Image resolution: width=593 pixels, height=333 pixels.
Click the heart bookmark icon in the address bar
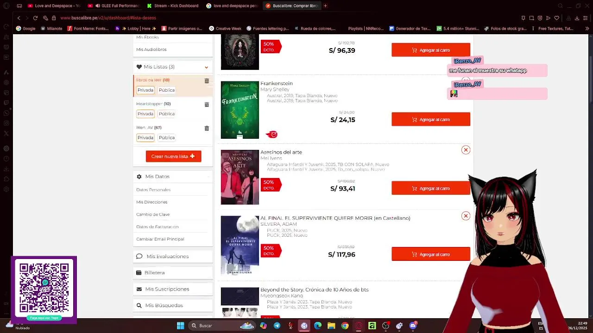tap(557, 18)
